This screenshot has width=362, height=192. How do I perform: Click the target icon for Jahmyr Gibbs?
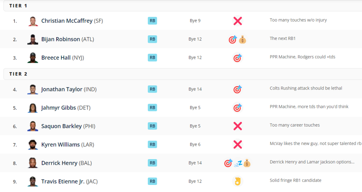pos(238,107)
